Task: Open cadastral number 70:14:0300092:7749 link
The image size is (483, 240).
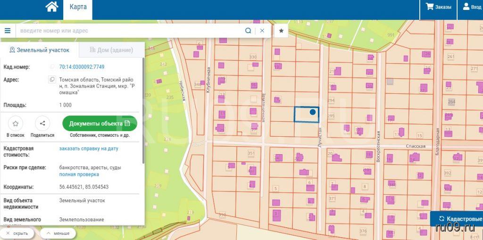Action: (x=82, y=67)
